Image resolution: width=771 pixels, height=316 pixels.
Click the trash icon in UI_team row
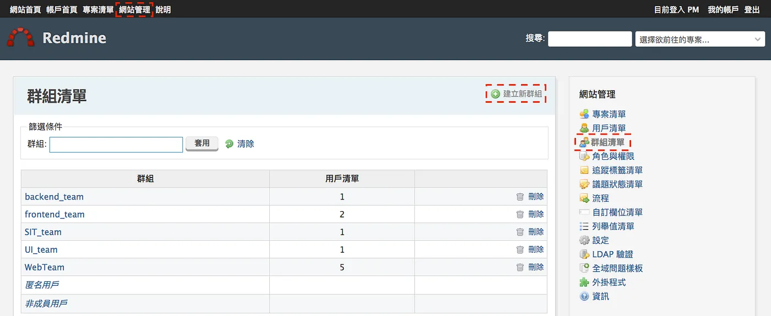coord(520,250)
